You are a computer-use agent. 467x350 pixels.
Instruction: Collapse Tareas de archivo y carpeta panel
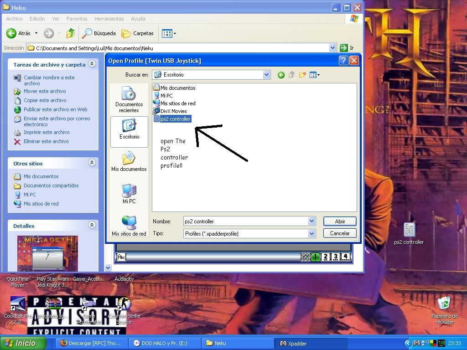pyautogui.click(x=92, y=64)
